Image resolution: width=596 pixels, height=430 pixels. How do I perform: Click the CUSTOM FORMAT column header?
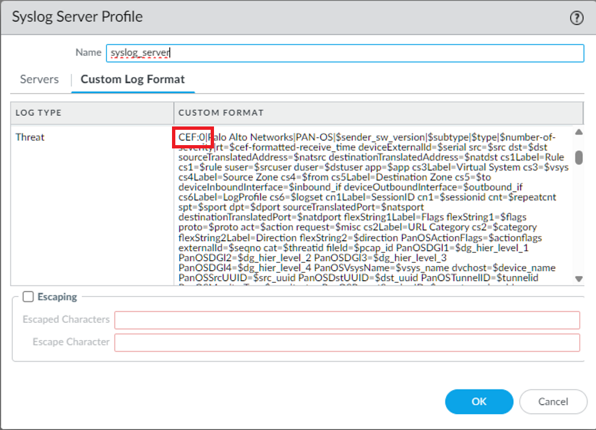[x=221, y=112]
